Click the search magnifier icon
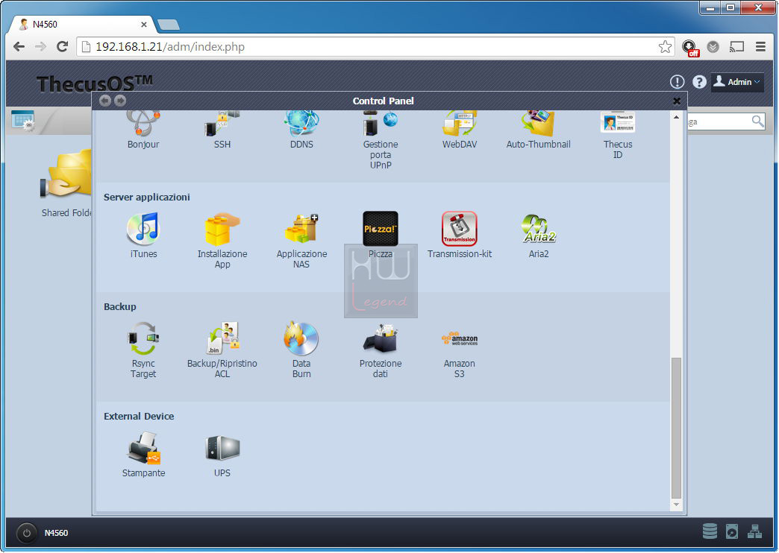Viewport: 779px width, 553px height. 757,121
